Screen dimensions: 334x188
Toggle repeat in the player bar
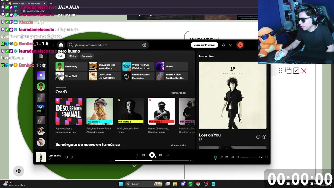pyautogui.click(x=167, y=155)
